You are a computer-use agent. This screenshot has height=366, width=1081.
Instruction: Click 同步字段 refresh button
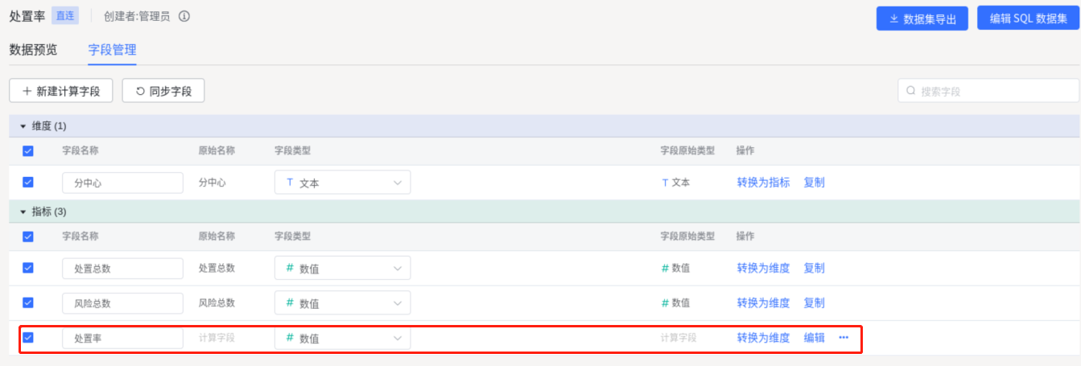coord(163,91)
